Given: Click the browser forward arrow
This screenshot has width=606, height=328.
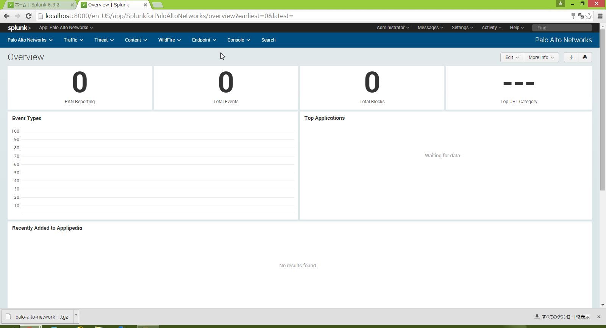Looking at the screenshot, I should (17, 16).
